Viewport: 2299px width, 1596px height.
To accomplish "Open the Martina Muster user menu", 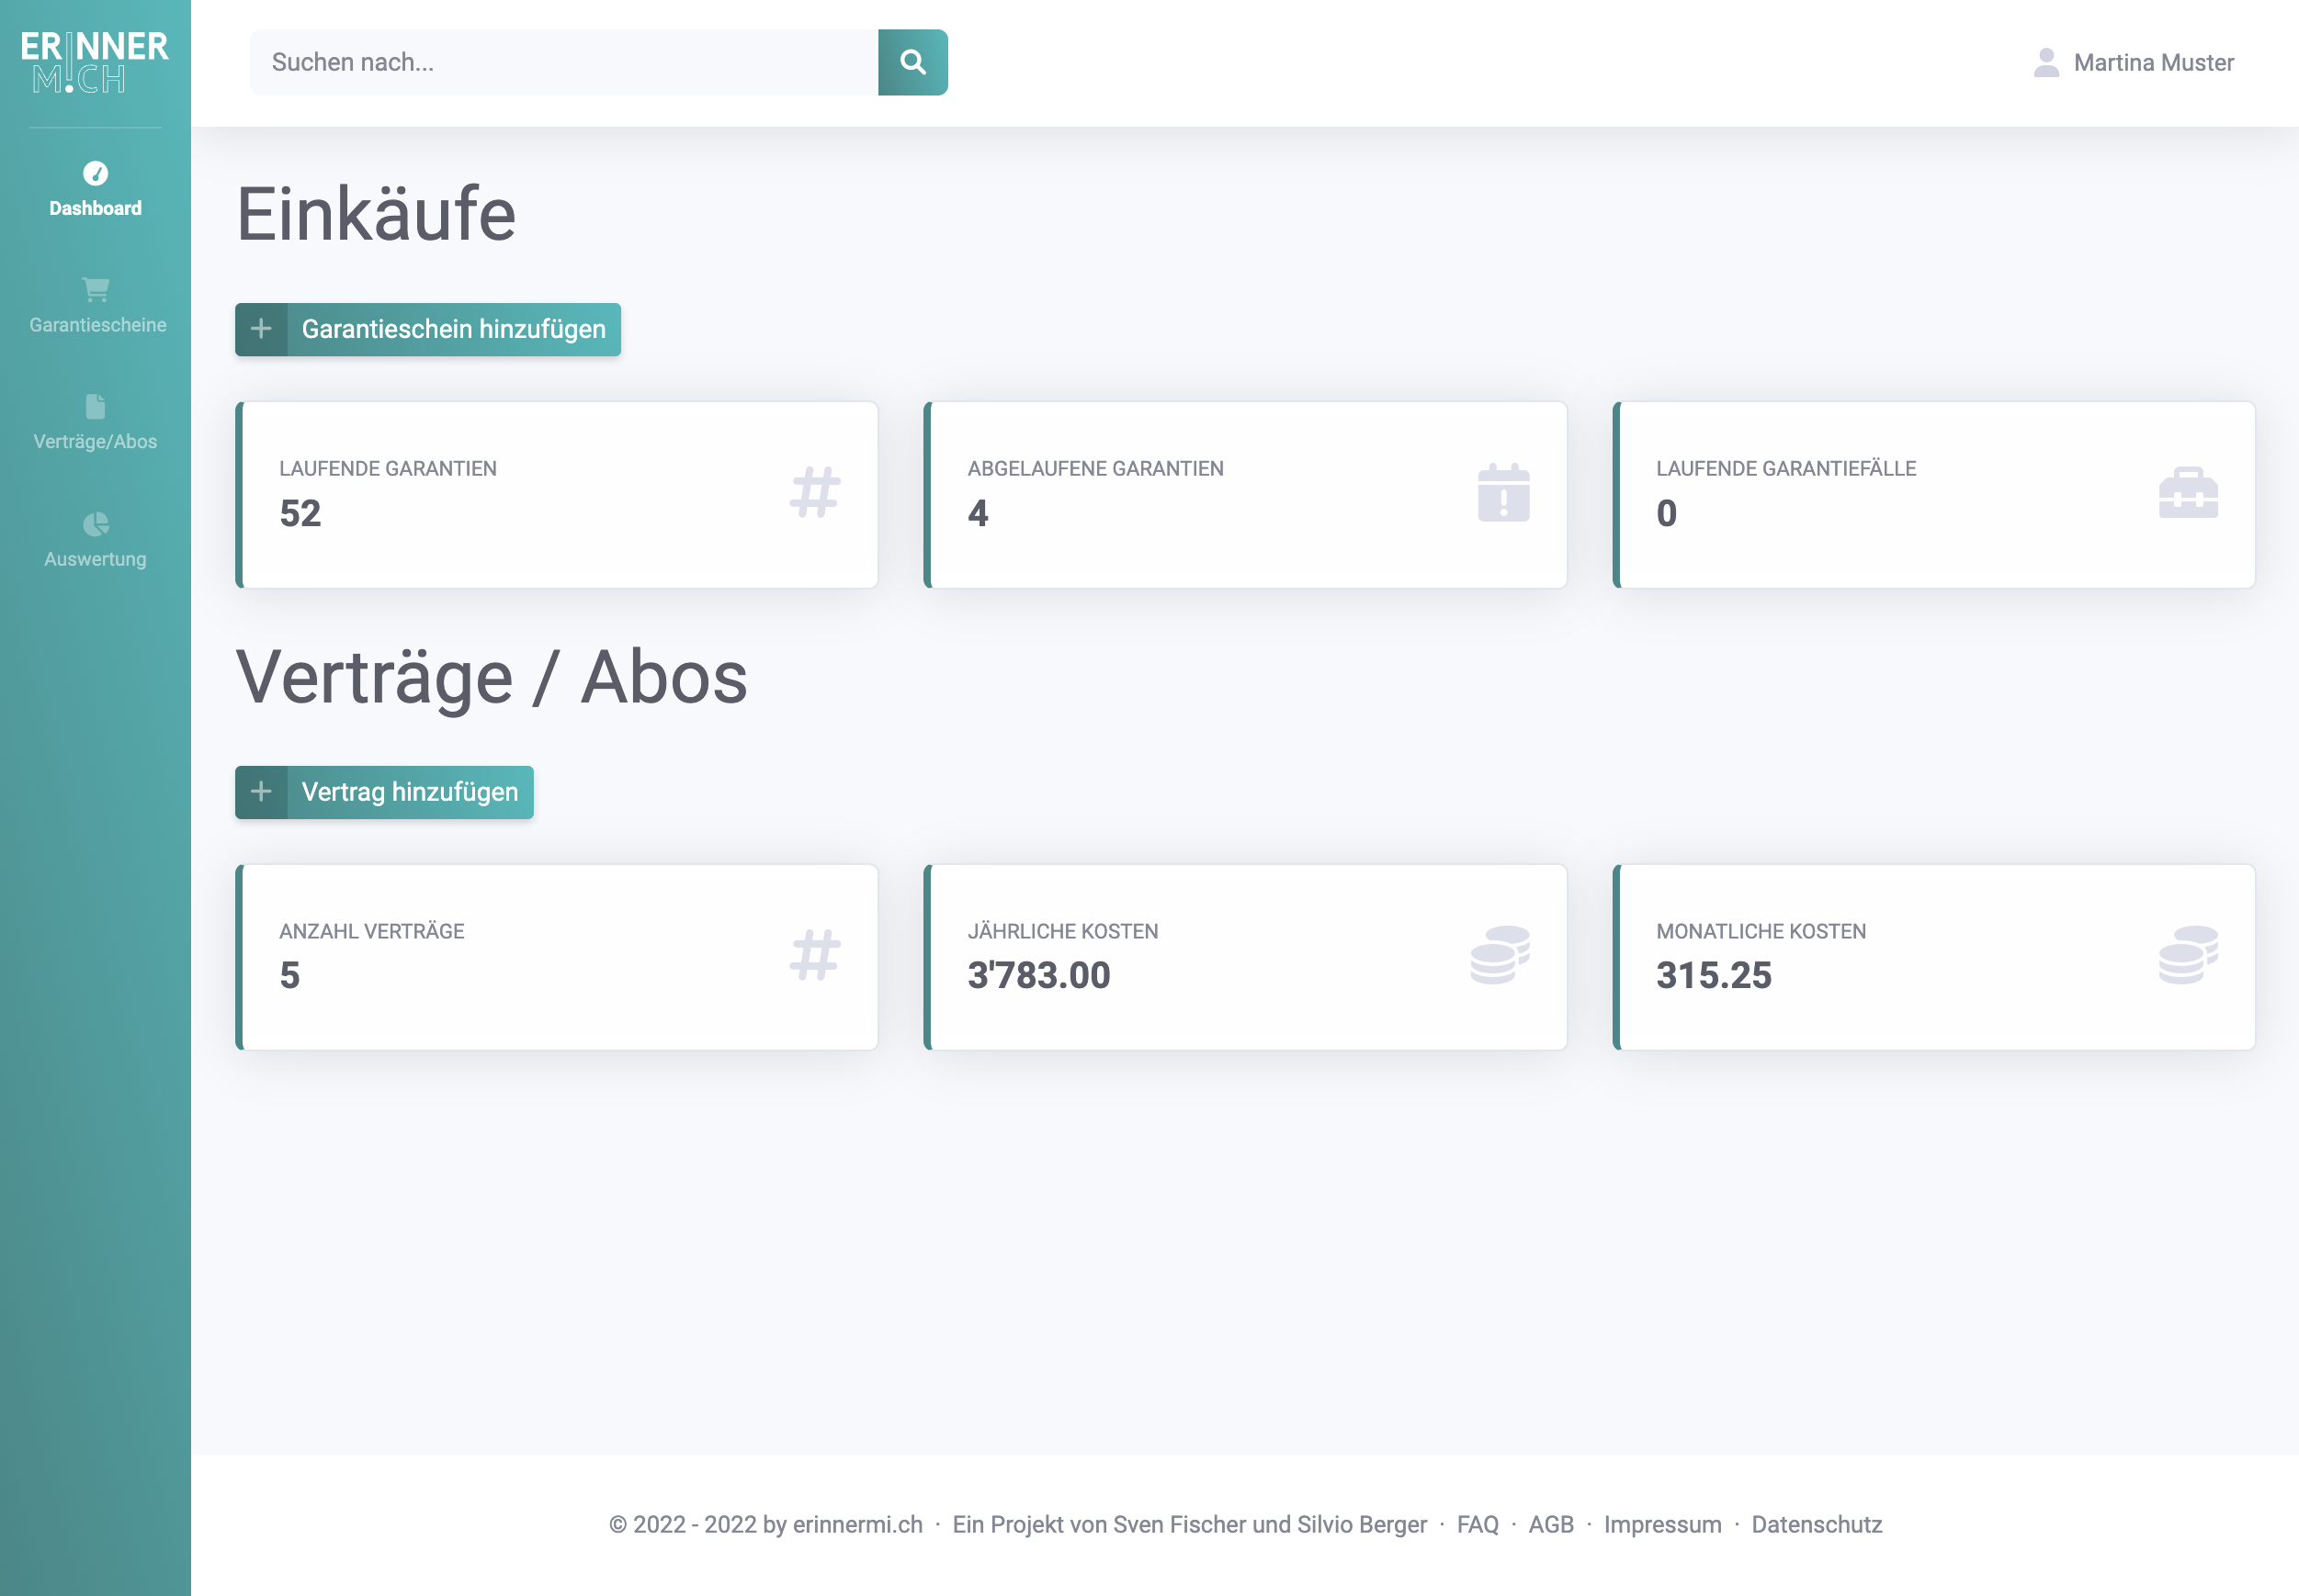I will [x=2153, y=62].
